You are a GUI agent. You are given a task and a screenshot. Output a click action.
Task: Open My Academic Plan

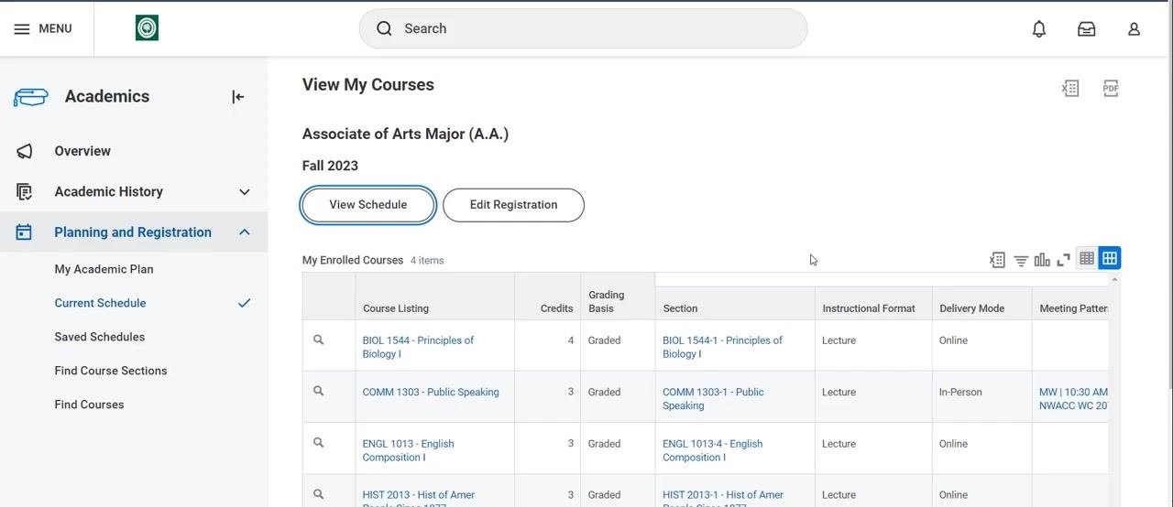pyautogui.click(x=104, y=269)
